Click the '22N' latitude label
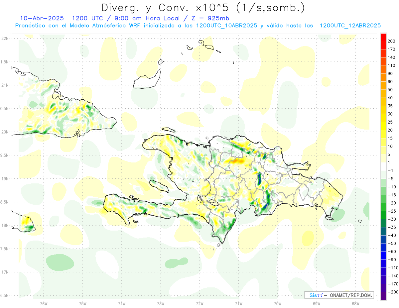This screenshot has height=308, width=399. (5, 39)
